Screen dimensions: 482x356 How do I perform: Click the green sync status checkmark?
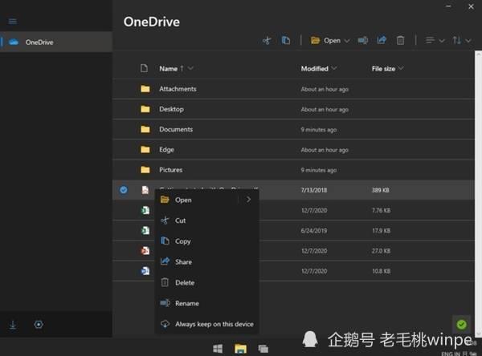pos(461,325)
